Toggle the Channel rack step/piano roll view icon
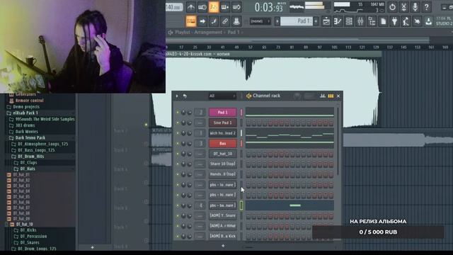The height and width of the screenshot is (255, 453). [331, 96]
